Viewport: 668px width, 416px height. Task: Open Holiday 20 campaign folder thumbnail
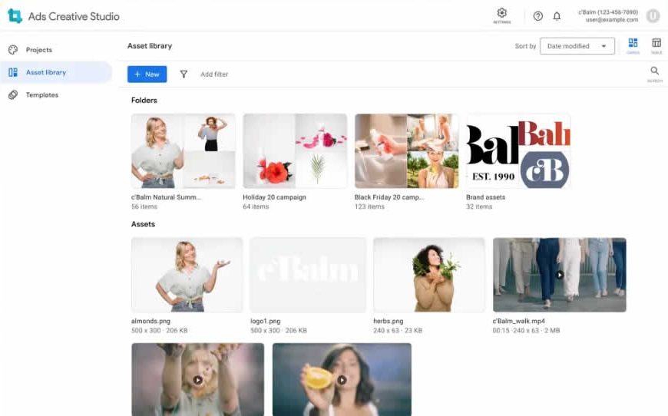295,150
